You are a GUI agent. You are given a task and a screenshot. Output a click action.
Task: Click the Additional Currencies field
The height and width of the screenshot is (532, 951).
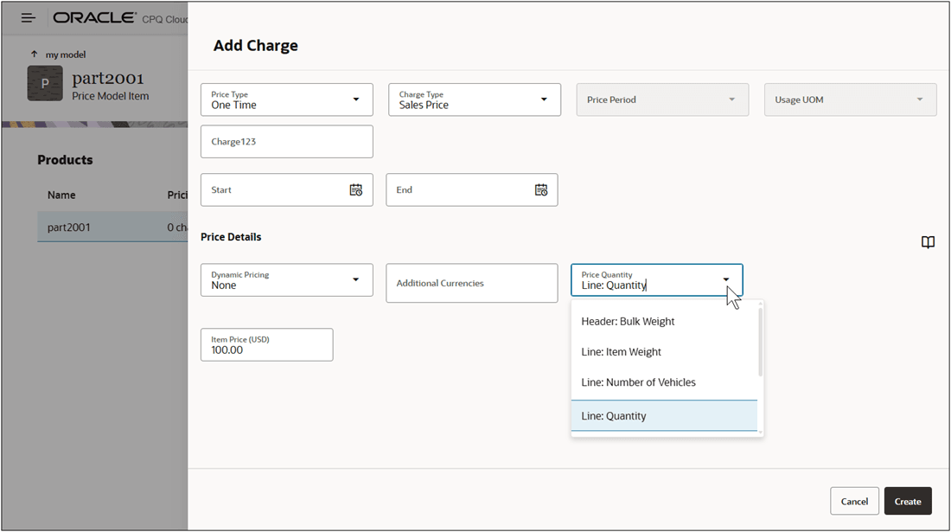point(471,284)
